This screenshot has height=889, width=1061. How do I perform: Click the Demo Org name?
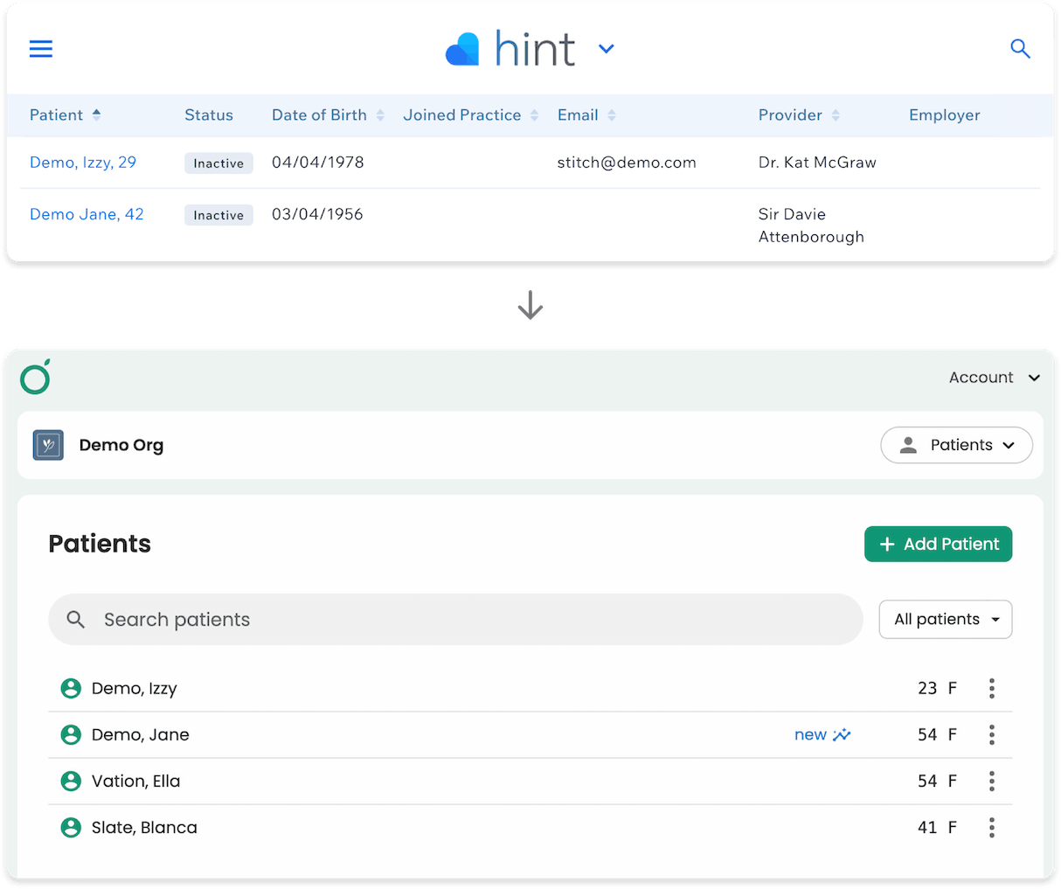pyautogui.click(x=121, y=445)
